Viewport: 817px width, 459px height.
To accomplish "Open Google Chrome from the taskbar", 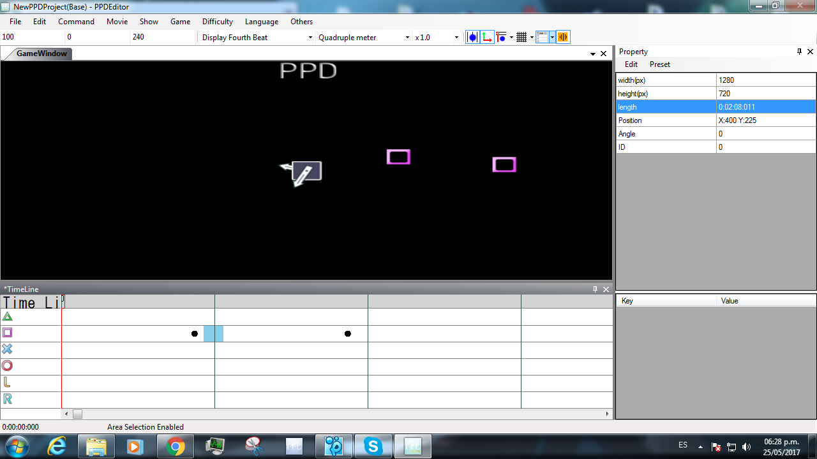I will [x=176, y=446].
